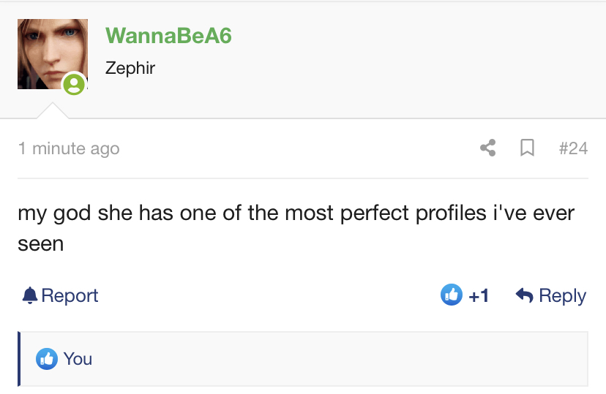Click the thumbs-up icon beside You
The image size is (606, 394).
pyautogui.click(x=47, y=359)
